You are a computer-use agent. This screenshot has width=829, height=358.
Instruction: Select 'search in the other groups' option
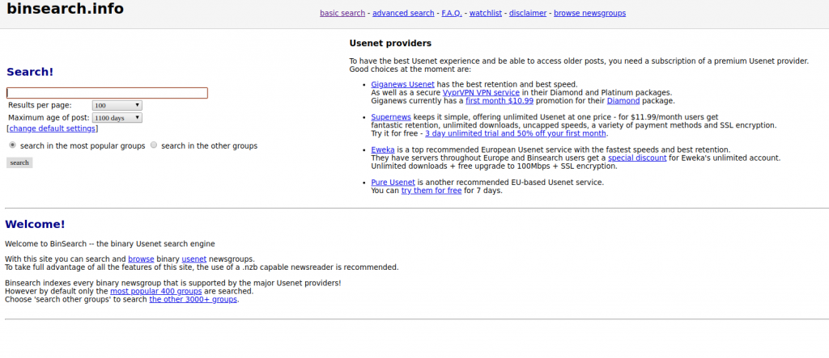[x=154, y=145]
